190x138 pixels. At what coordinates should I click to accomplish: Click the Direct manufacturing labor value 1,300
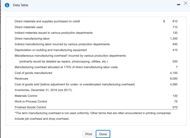(174, 39)
